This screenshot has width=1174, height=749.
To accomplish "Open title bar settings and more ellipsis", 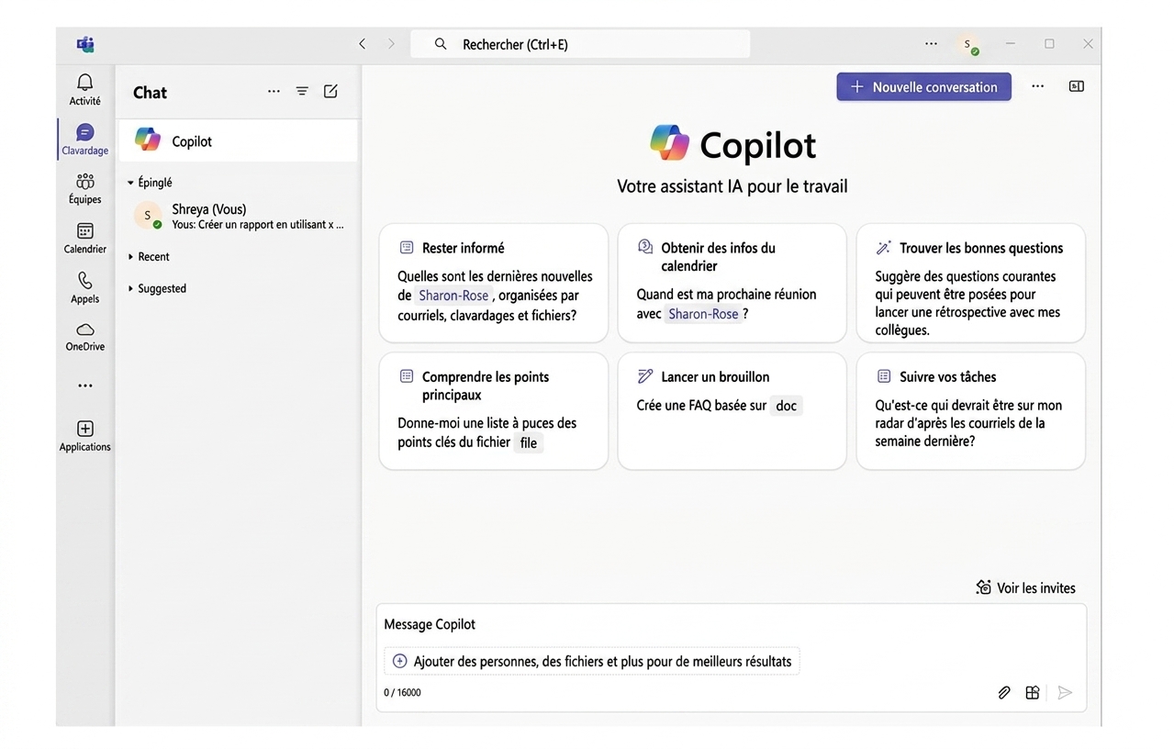I will click(932, 44).
